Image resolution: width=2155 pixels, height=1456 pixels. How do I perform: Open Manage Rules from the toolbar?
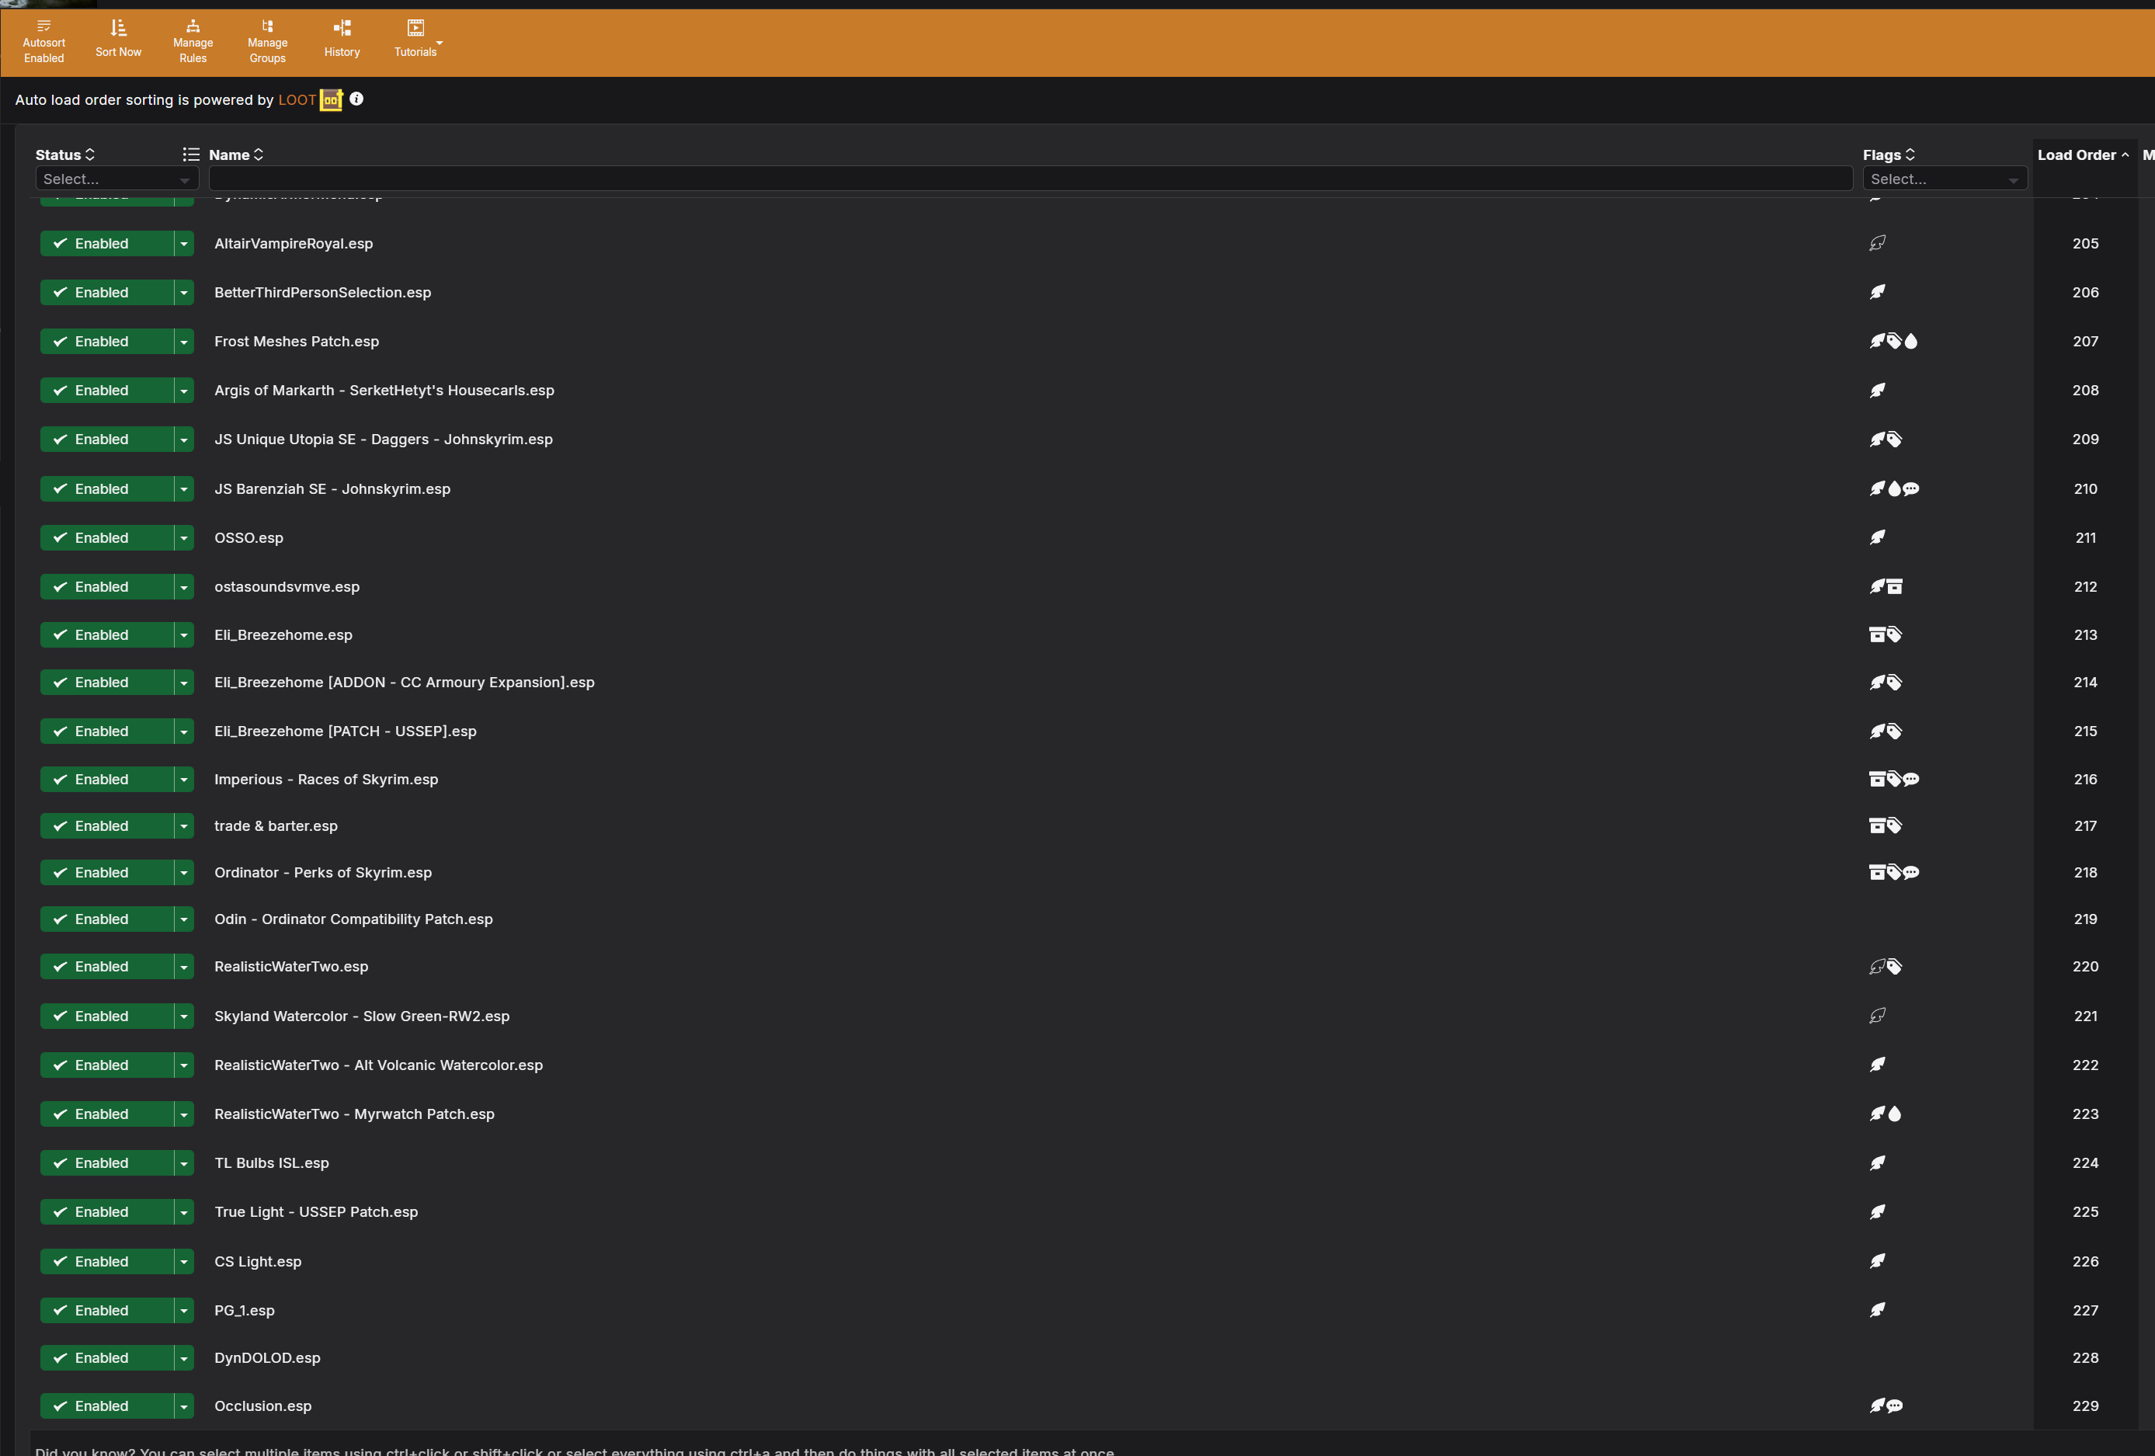click(193, 41)
